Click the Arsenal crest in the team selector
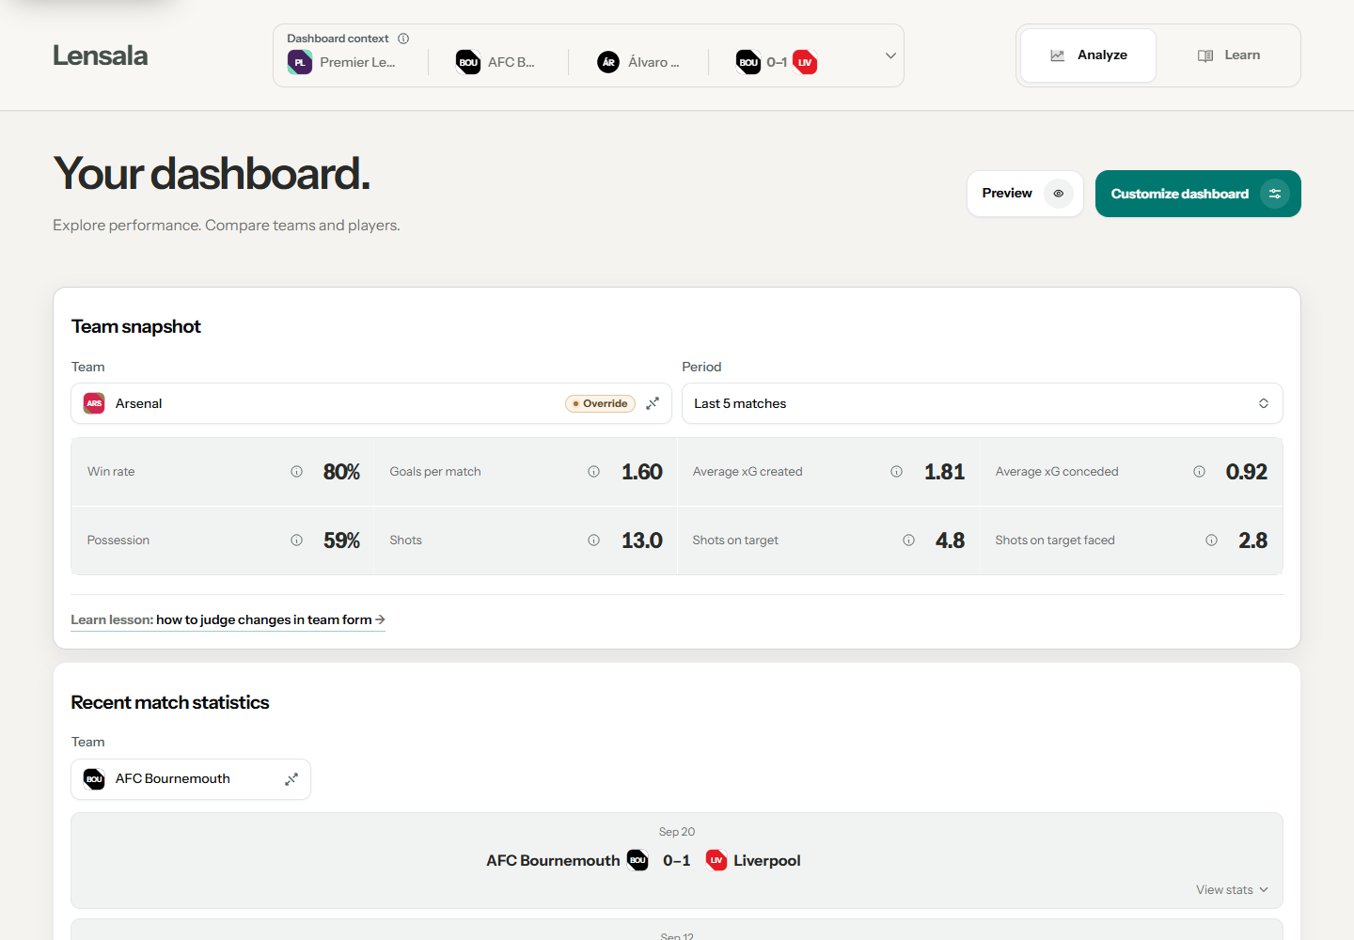Viewport: 1354px width, 940px height. point(94,403)
